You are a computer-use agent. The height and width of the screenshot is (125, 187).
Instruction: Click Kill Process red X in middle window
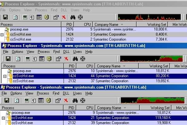tap(66, 59)
